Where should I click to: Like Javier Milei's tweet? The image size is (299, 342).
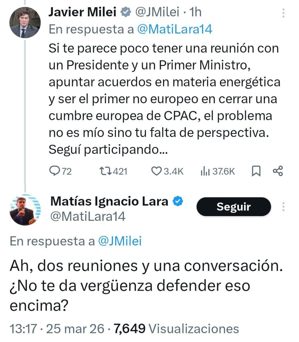156,171
